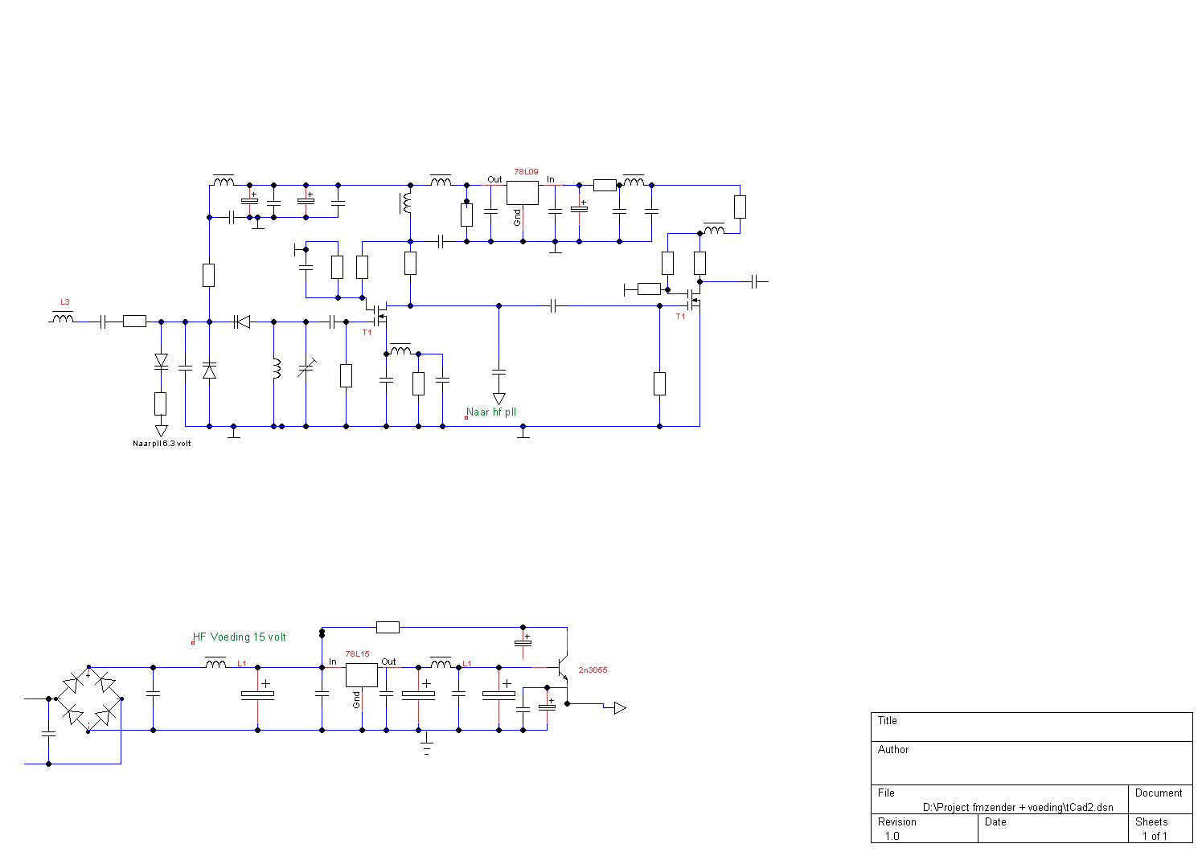The image size is (1202, 852).
Task: Select the 'Naar pll 6.3 volt' label
Action: coord(162,444)
